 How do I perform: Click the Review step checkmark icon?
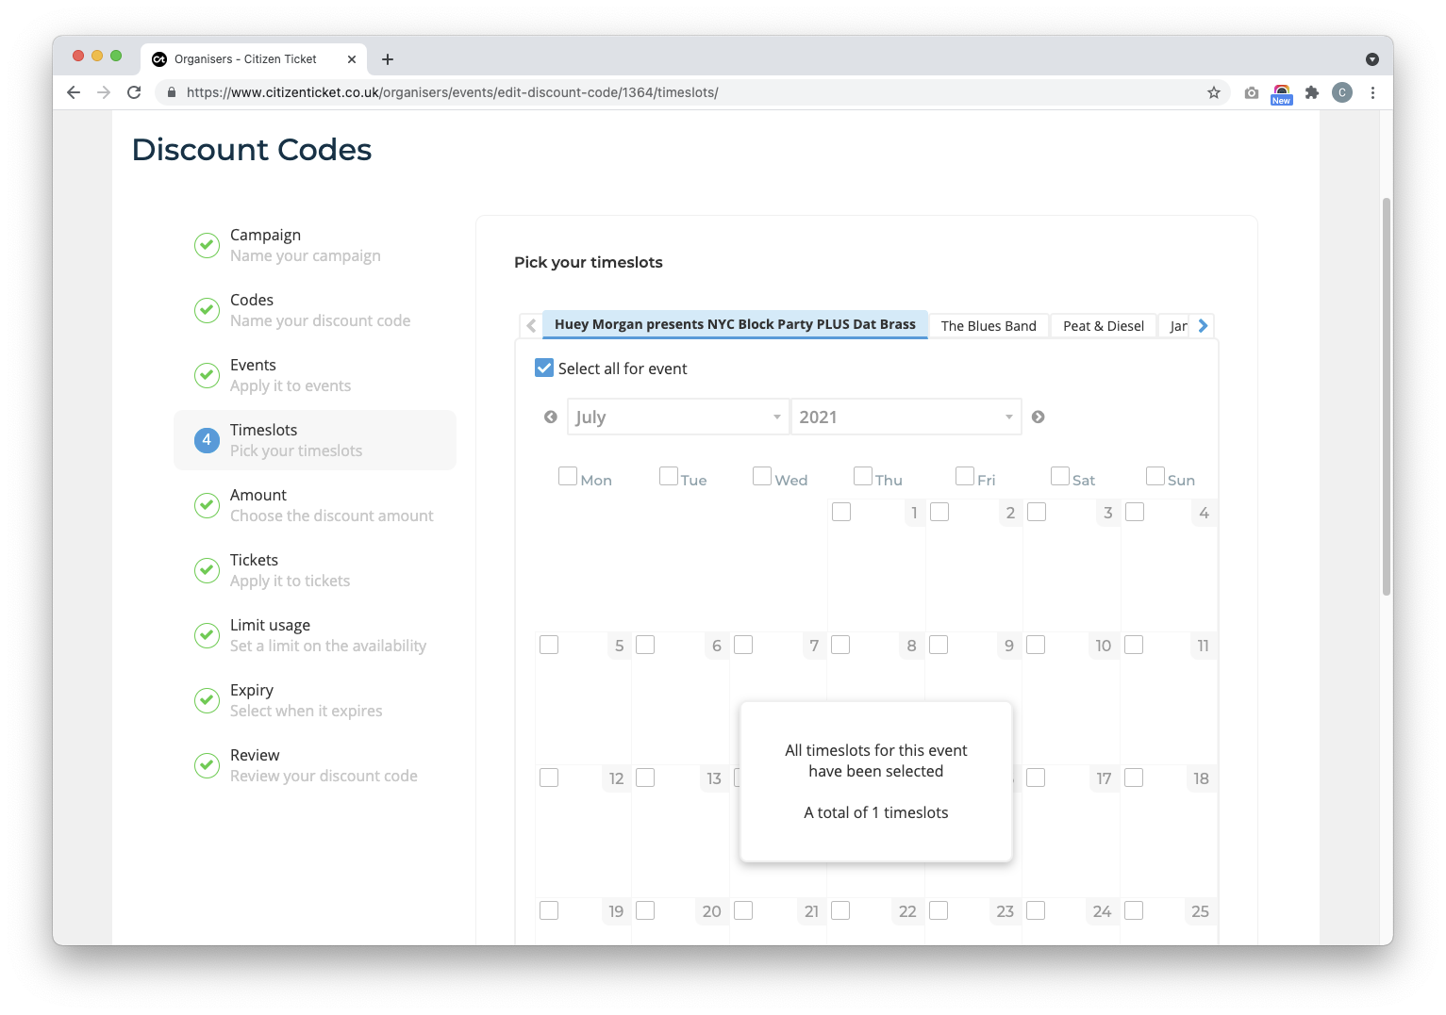click(207, 765)
